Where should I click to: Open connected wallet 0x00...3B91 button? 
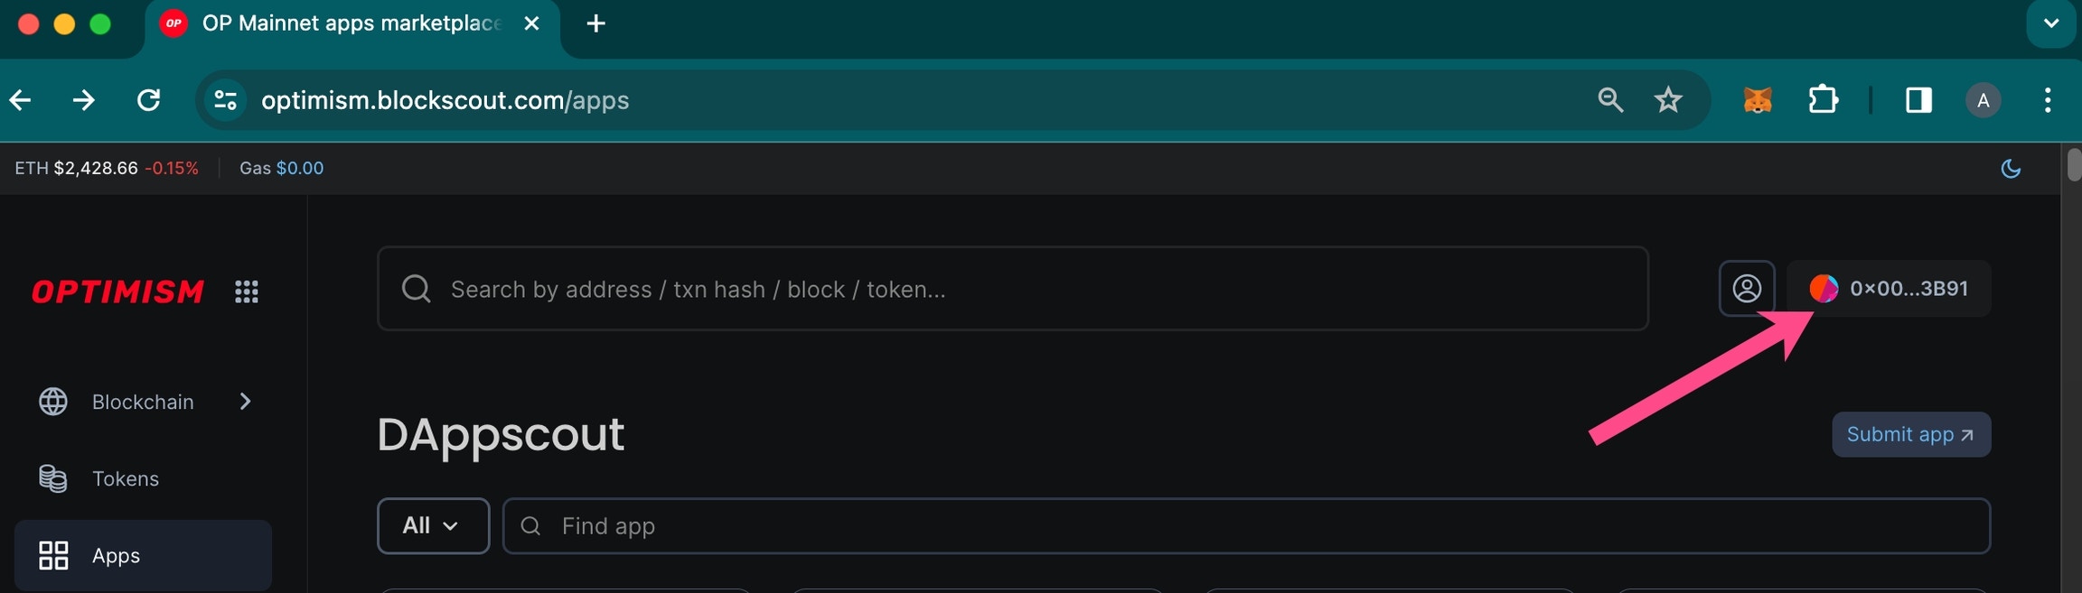tap(1889, 289)
